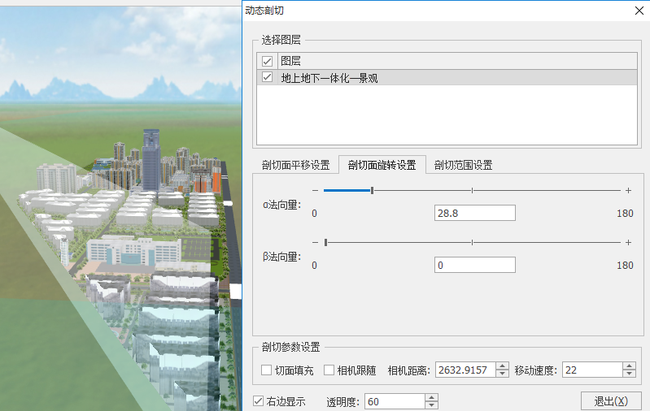The height and width of the screenshot is (411, 650).
Task: Select the 地上地下一体化—景观 layer row
Action: (x=446, y=78)
